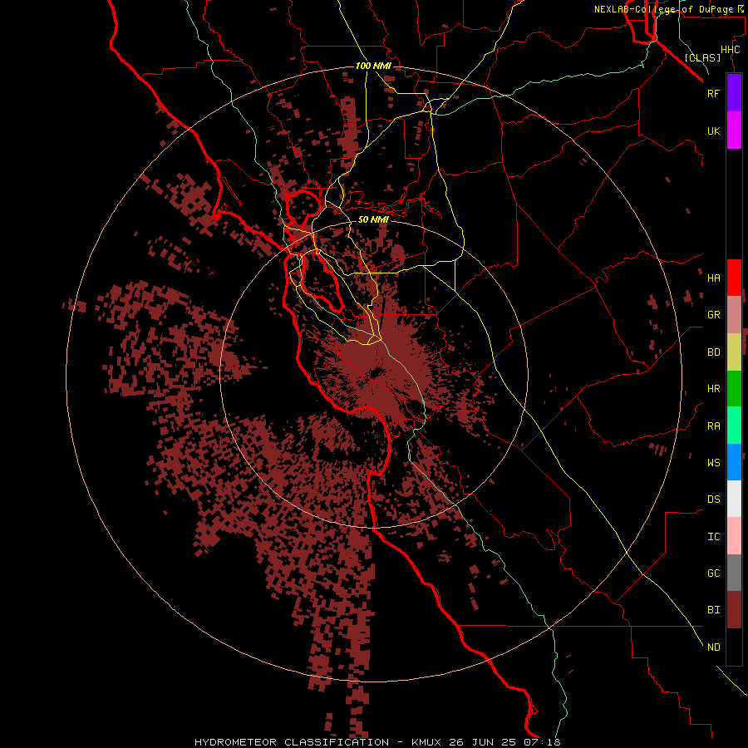Click the 'IC' legend label
The width and height of the screenshot is (748, 748).
click(713, 537)
